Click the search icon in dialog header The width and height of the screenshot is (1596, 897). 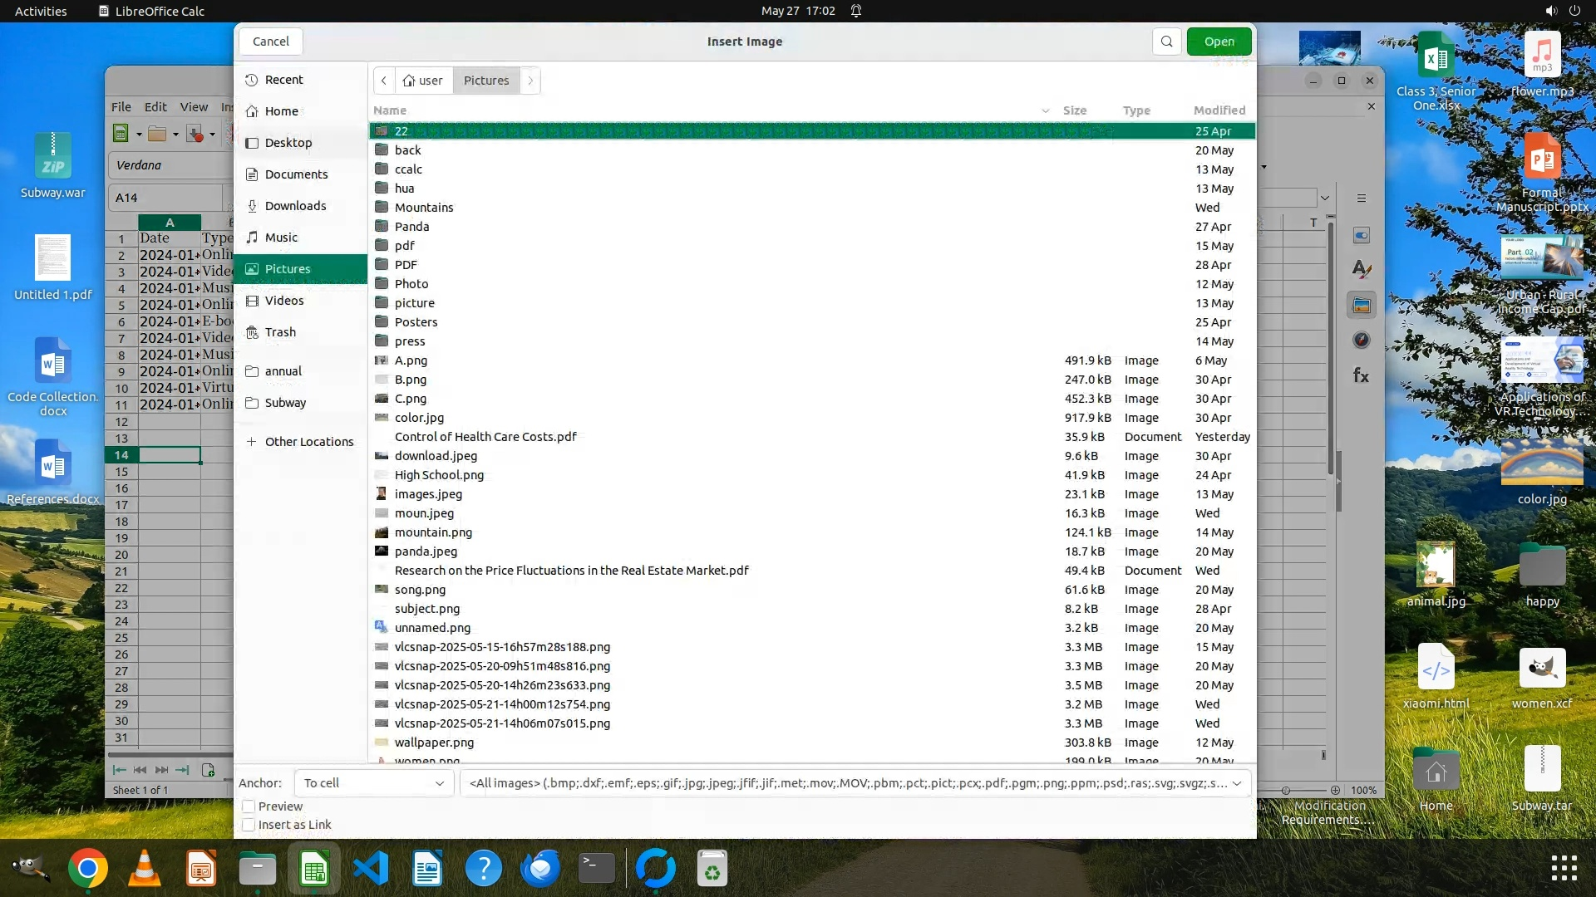coord(1166,42)
